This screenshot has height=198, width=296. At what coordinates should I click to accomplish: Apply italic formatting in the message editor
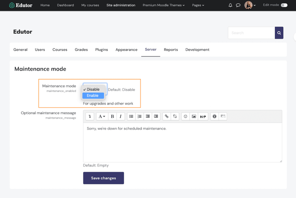[x=121, y=116]
